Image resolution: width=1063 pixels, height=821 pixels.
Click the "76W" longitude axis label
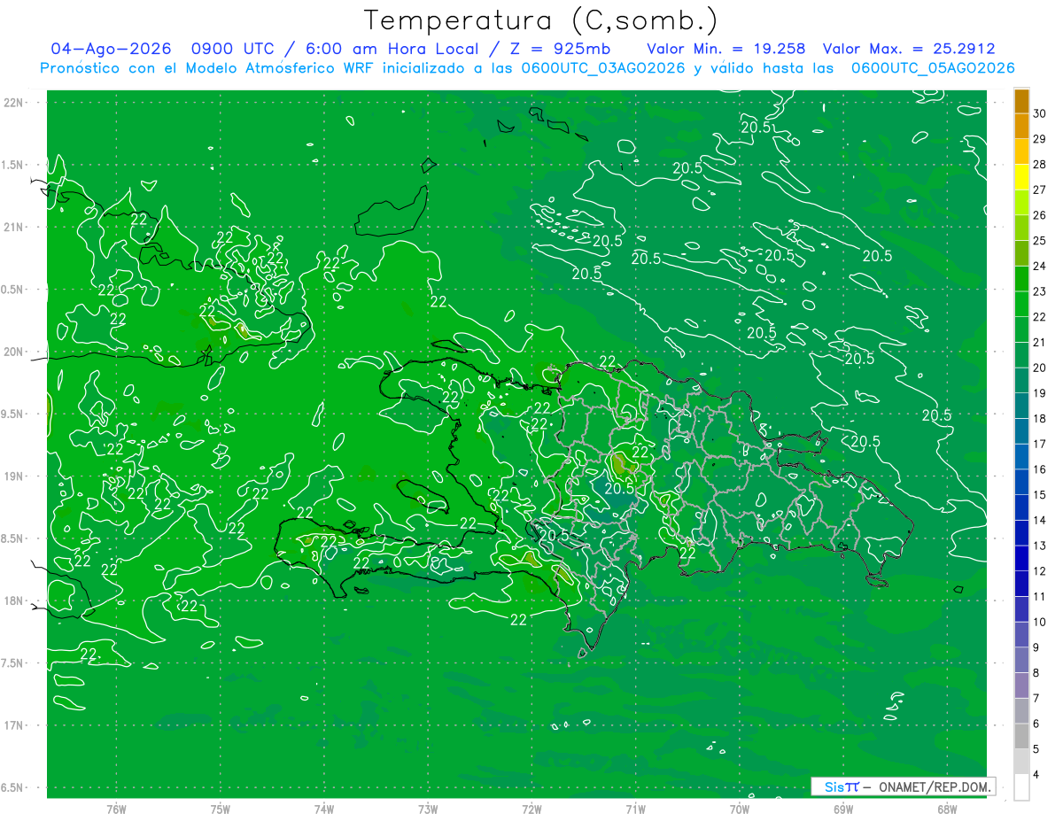click(x=116, y=809)
